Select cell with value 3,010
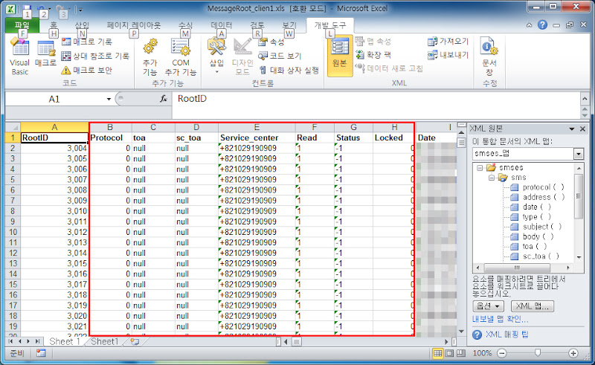Screen dimensions: 595x365 coord(54,211)
